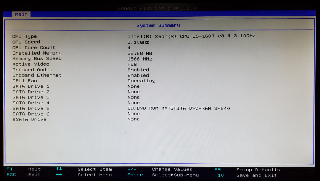Click the left-right arrows icon

pyautogui.click(x=59, y=175)
